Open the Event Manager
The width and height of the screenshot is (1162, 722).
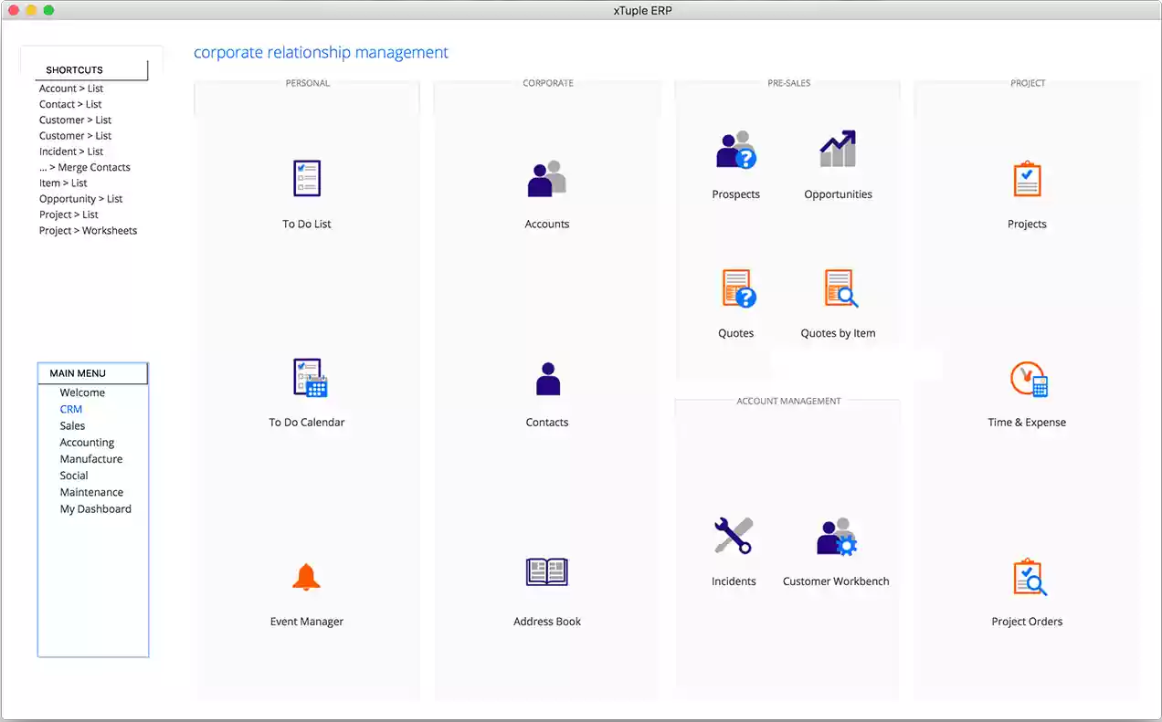[306, 576]
